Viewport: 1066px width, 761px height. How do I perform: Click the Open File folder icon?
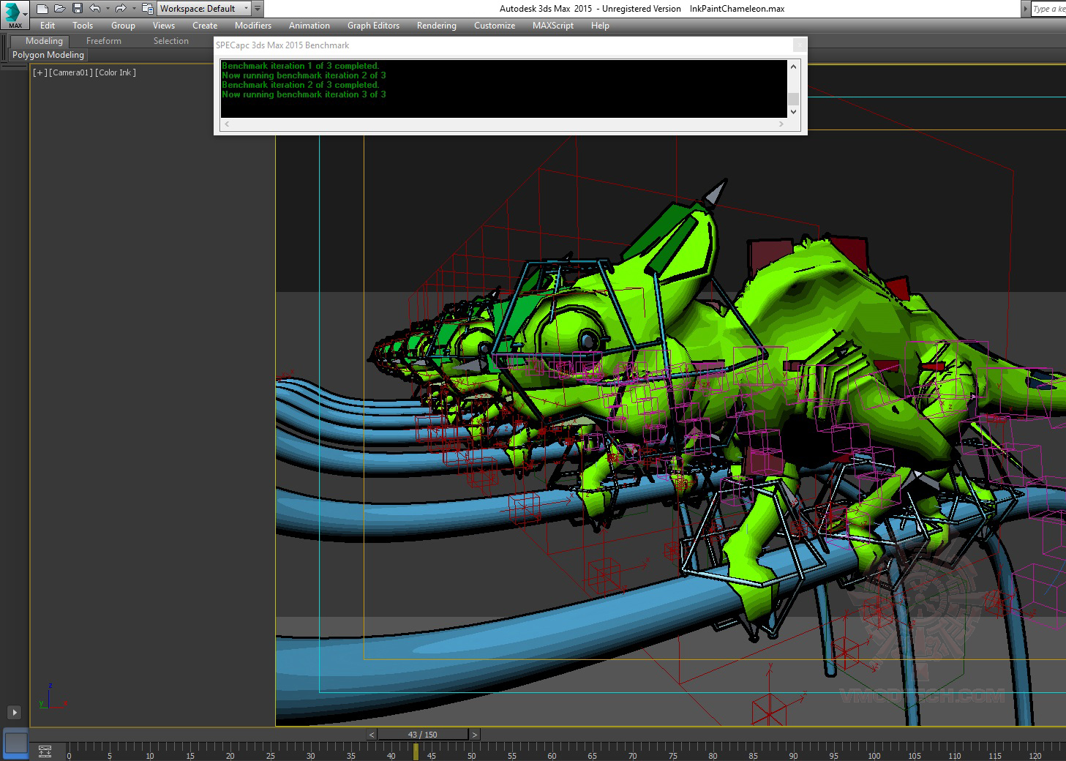click(59, 9)
